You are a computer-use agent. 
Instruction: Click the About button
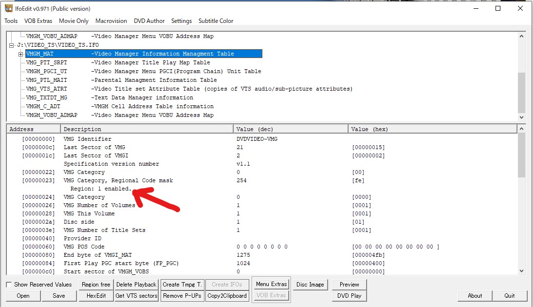[475, 296]
